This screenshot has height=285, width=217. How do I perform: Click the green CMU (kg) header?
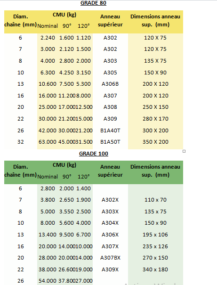(64, 165)
